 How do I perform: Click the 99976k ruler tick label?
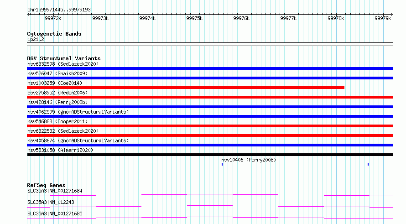241,18
